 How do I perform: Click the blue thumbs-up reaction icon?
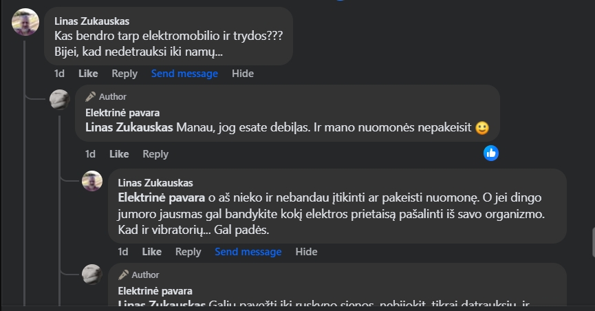[491, 153]
